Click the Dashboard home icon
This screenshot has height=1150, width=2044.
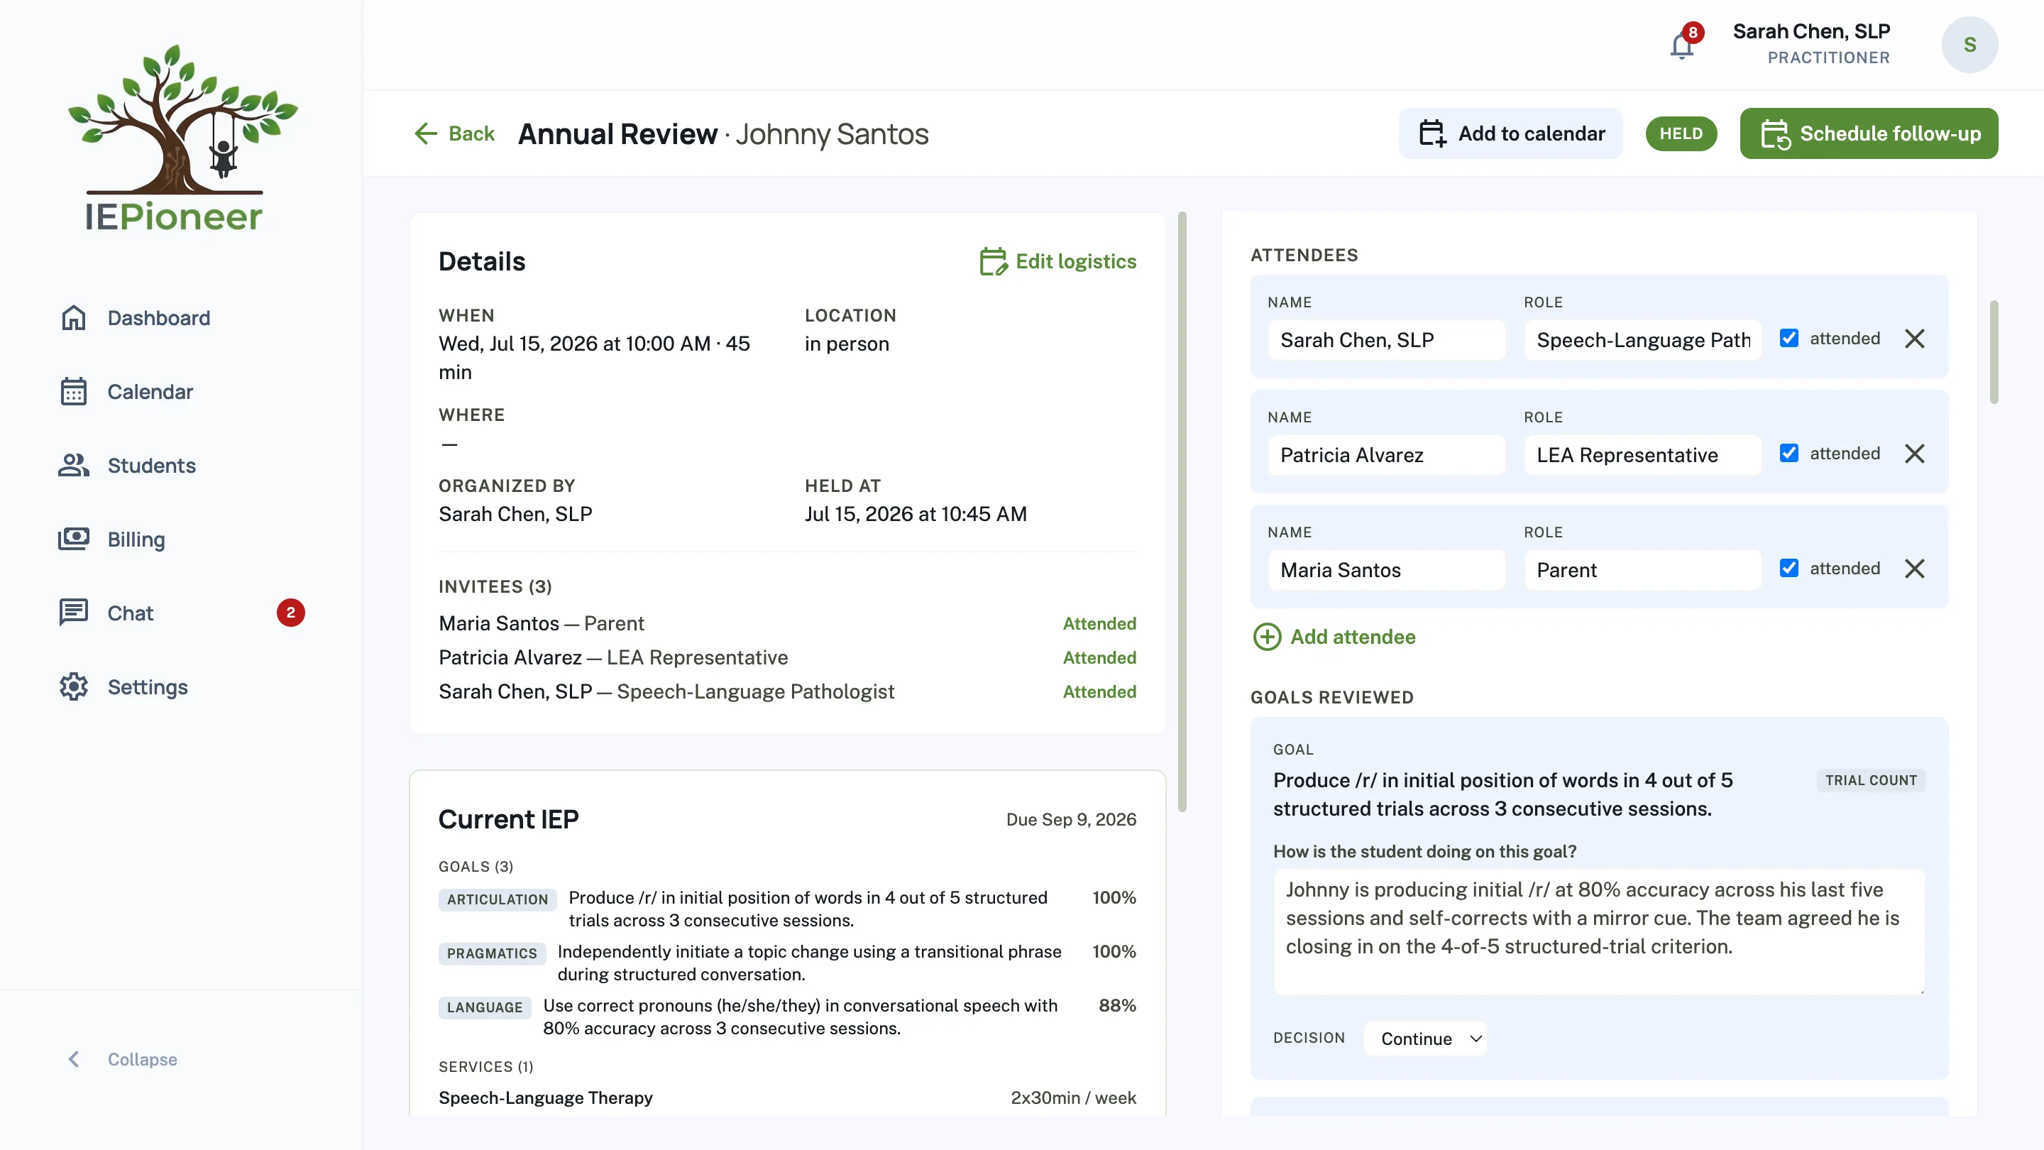click(74, 317)
